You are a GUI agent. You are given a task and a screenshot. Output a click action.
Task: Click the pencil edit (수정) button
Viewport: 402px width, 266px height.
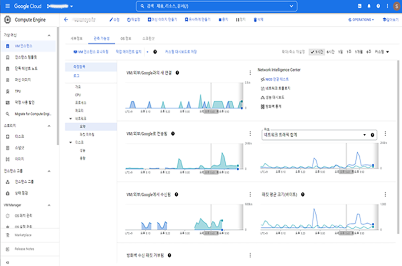[x=114, y=19]
